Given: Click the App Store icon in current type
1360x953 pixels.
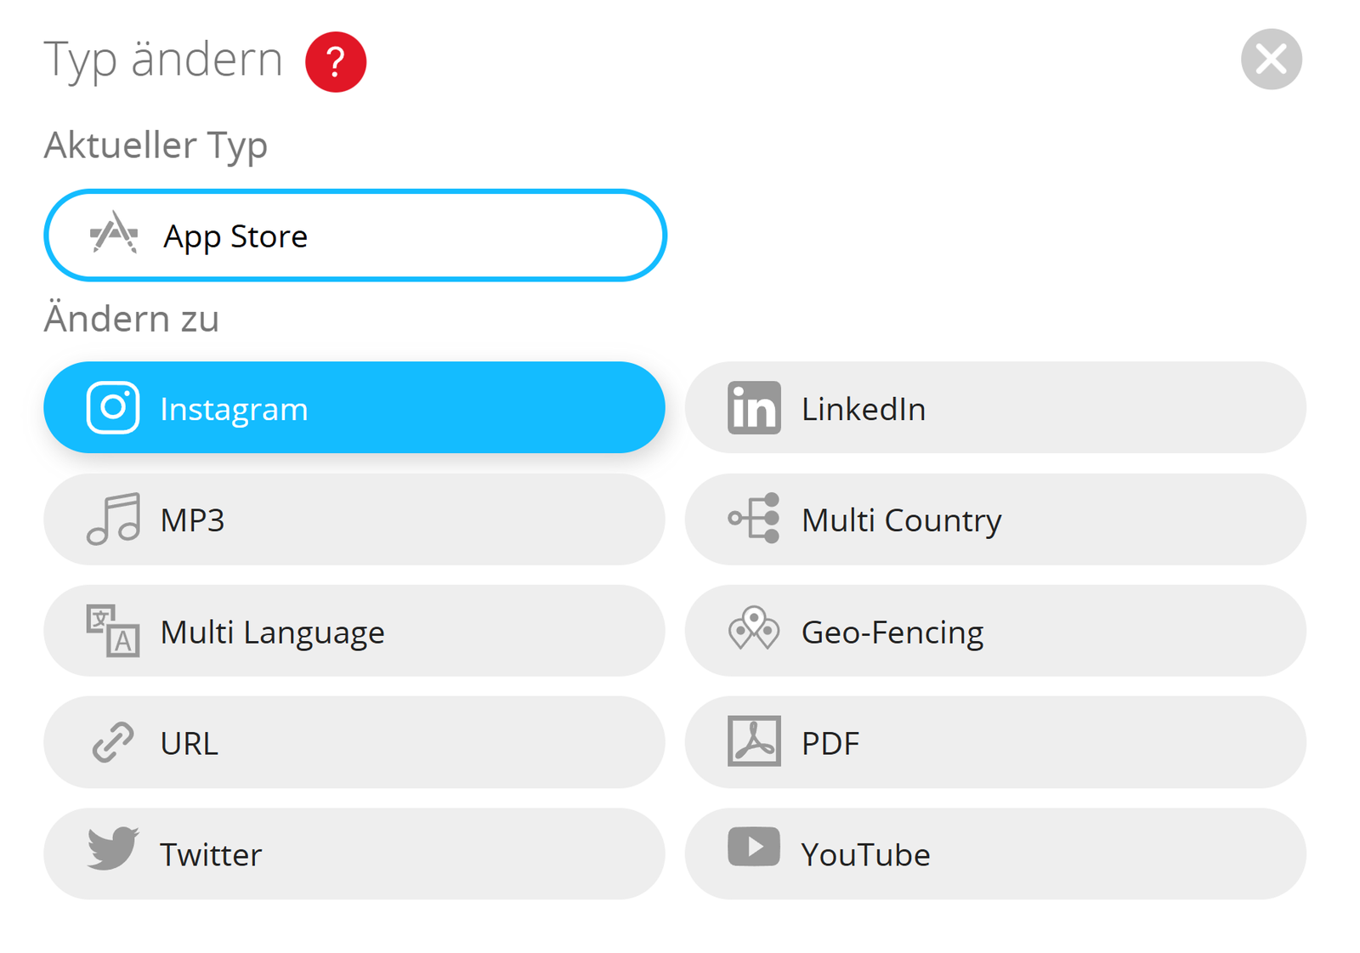Looking at the screenshot, I should coord(114,234).
